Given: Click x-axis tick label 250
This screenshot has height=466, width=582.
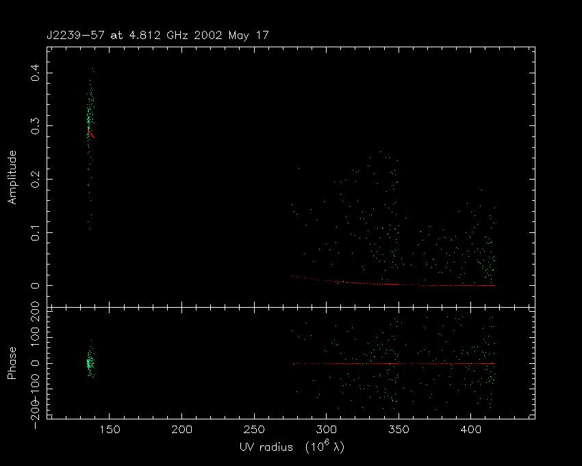Looking at the screenshot, I should click(x=254, y=430).
